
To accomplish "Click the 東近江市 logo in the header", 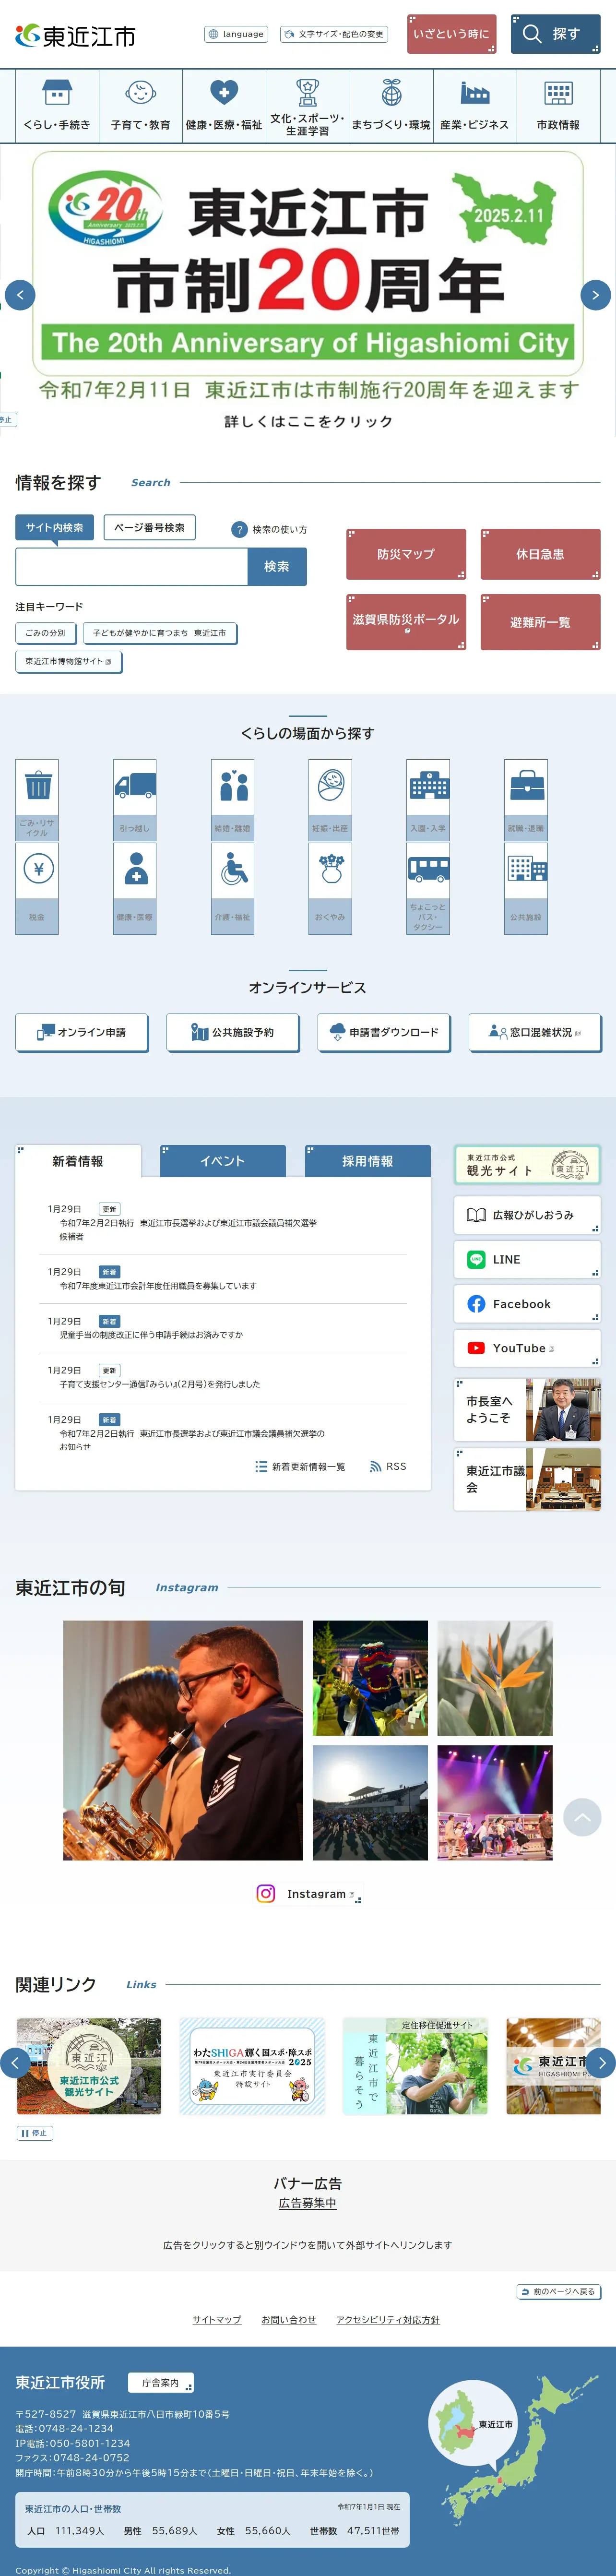I will [x=75, y=36].
